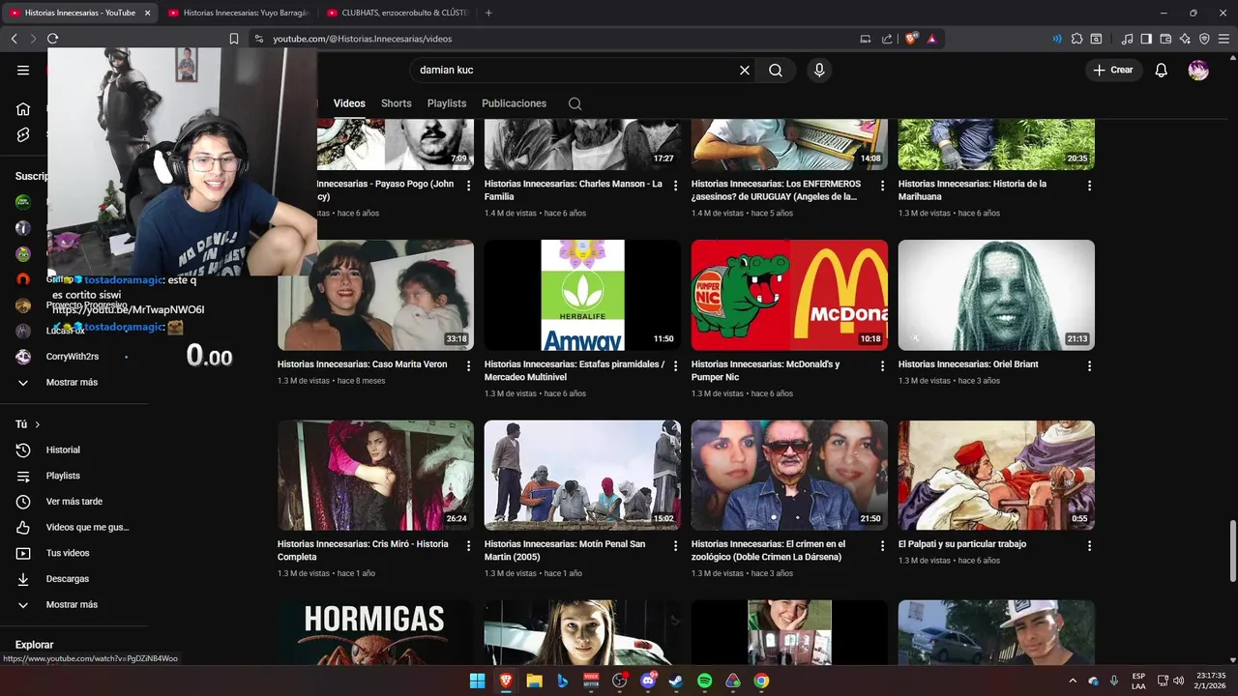Click the Crear button
Image resolution: width=1238 pixels, height=696 pixels.
pyautogui.click(x=1113, y=70)
